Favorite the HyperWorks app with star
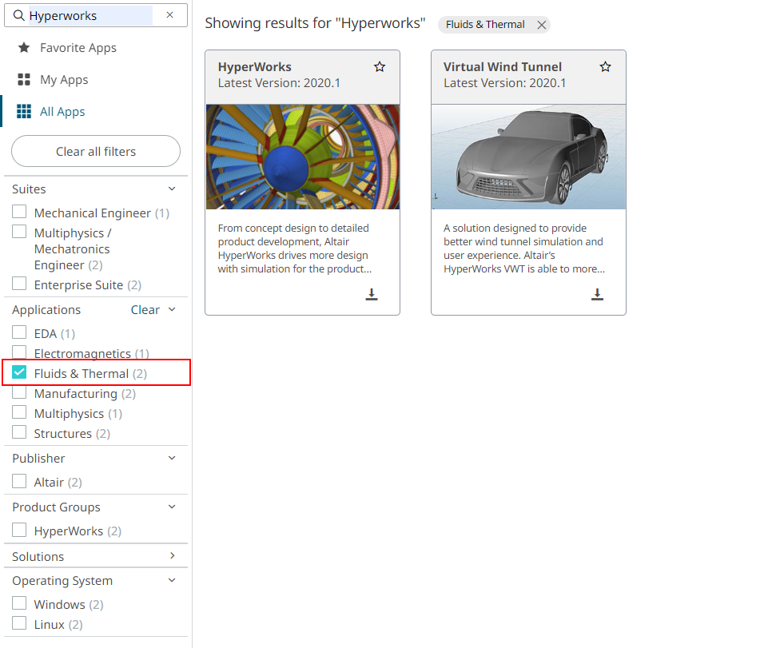This screenshot has height=648, width=764. pos(380,67)
